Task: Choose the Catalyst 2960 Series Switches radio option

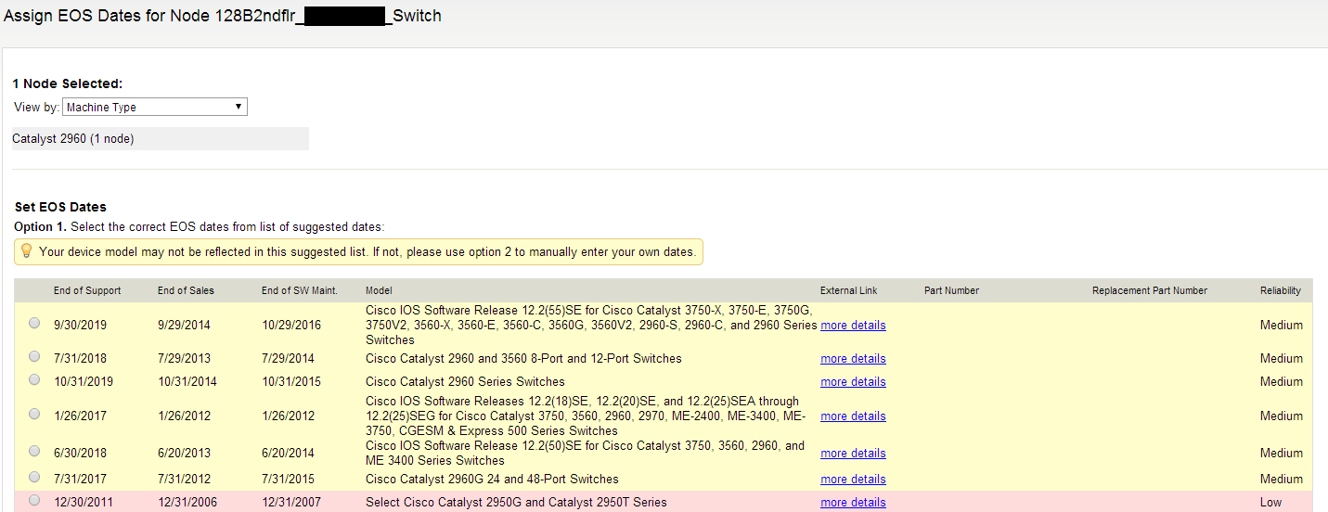Action: tap(34, 379)
